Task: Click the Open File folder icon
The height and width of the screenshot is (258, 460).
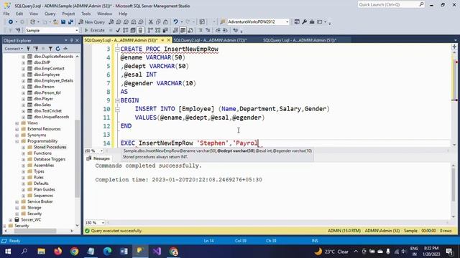Action: pyautogui.click(x=55, y=22)
